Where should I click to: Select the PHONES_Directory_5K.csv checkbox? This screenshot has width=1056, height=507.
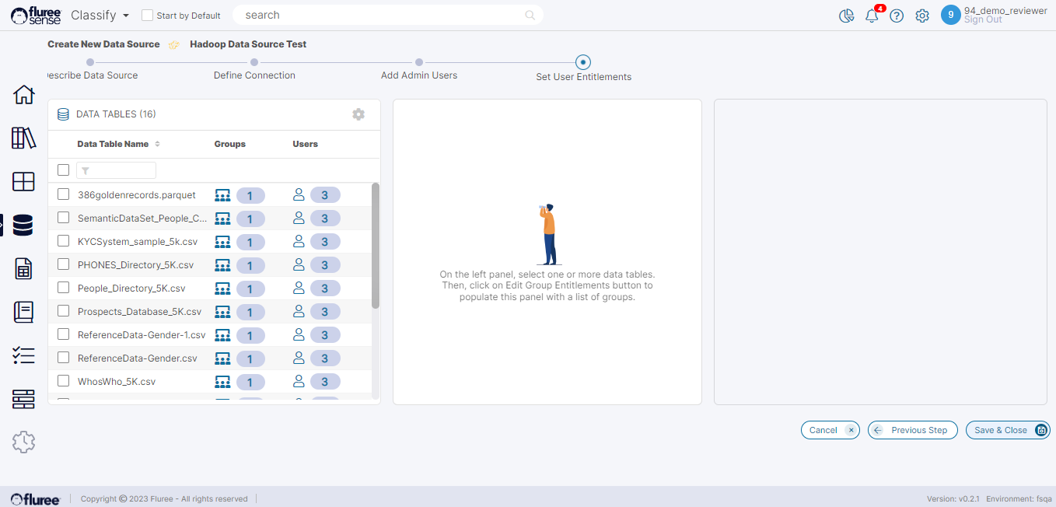tap(64, 264)
